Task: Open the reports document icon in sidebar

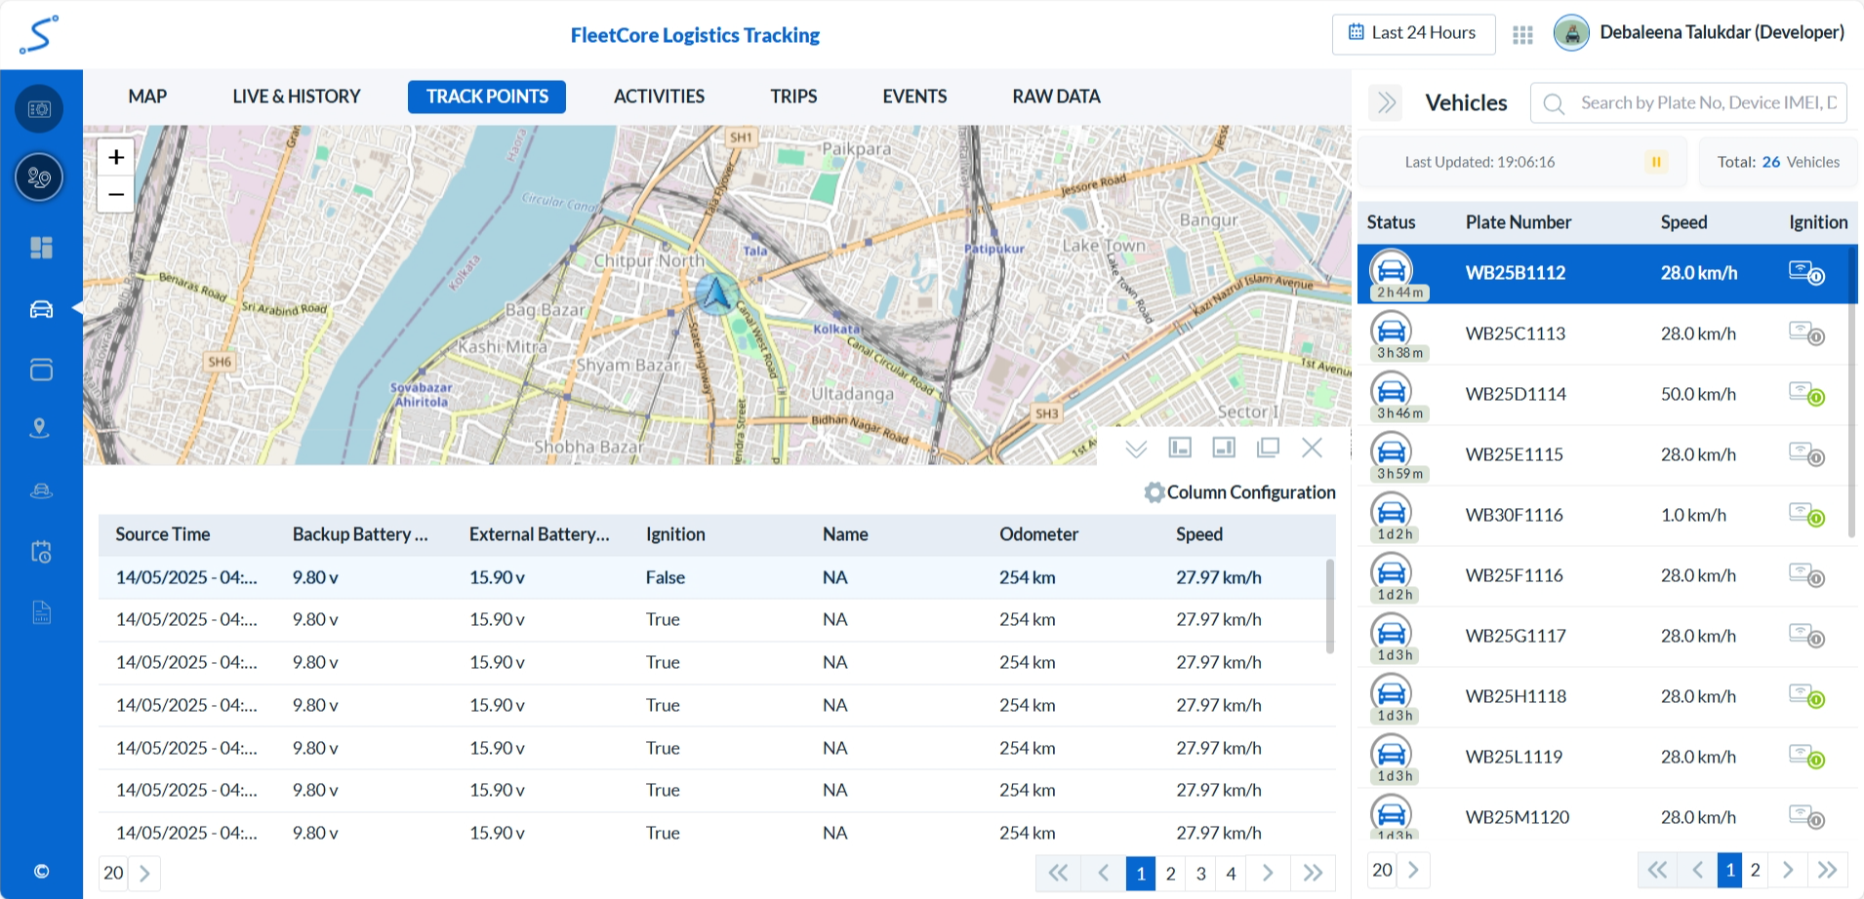Action: (x=39, y=612)
